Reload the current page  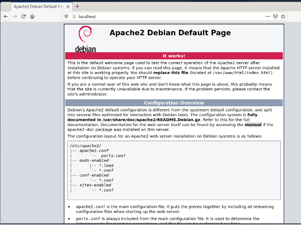24,16
